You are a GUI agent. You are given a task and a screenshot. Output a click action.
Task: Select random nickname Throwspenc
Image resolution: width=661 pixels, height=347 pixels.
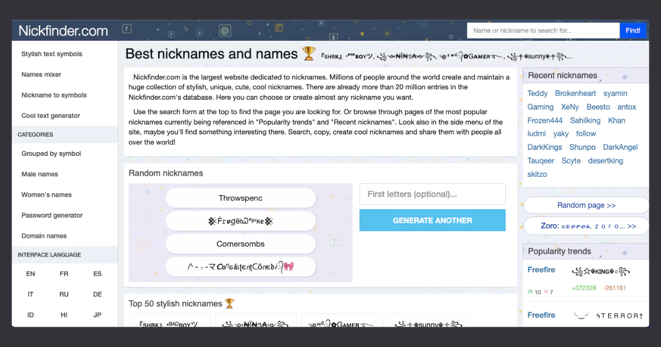(241, 198)
